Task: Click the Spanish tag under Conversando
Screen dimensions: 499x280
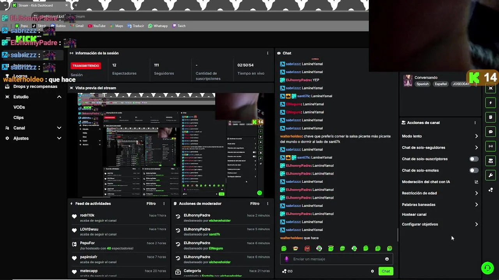Action: [x=422, y=84]
